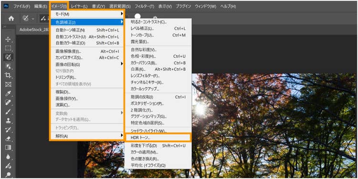
Task: Choose 画像操作(Y)
Action: [x=87, y=99]
